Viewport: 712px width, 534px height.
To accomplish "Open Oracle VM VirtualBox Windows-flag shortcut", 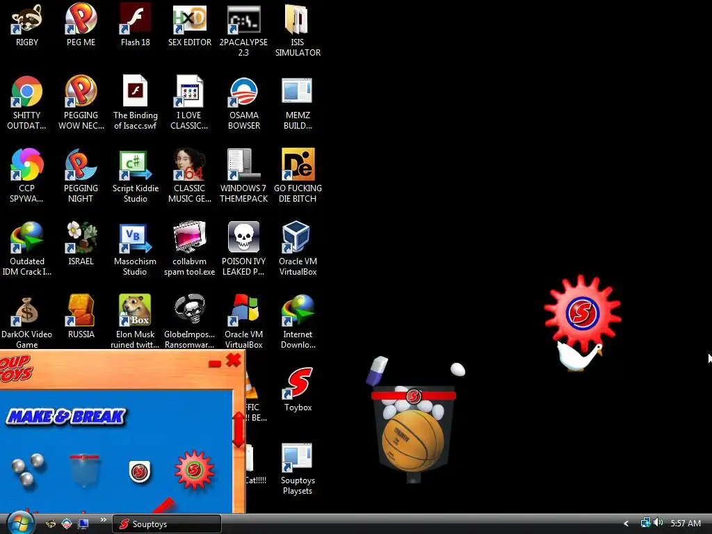I will click(x=244, y=321).
